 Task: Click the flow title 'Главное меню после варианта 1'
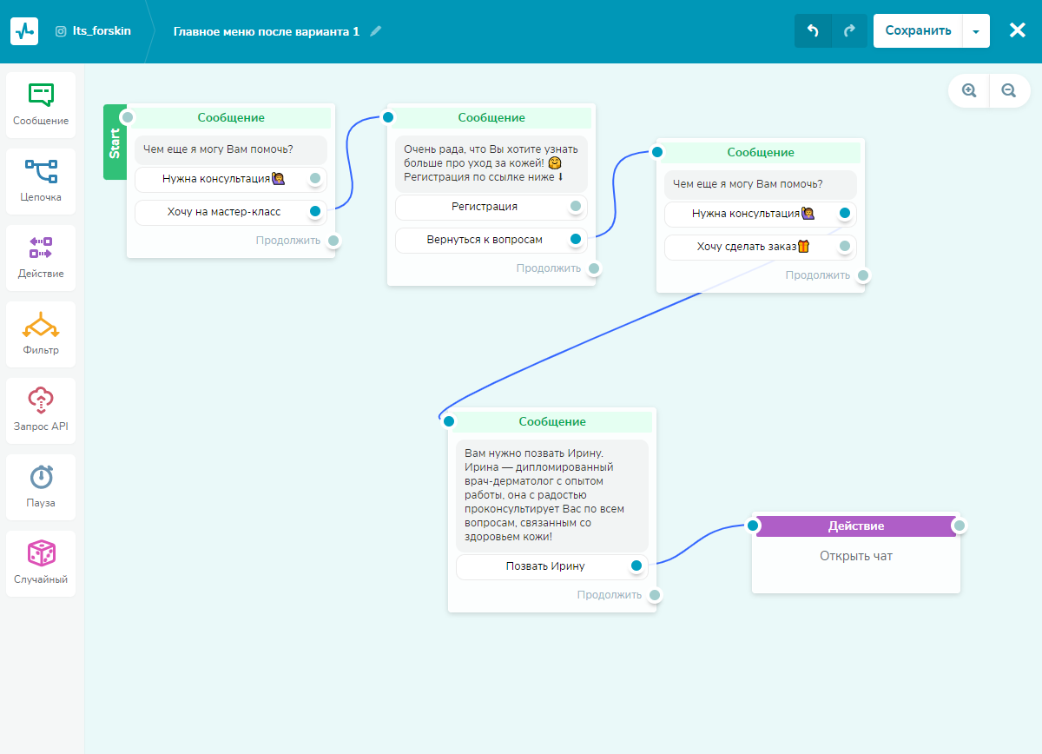tap(267, 31)
